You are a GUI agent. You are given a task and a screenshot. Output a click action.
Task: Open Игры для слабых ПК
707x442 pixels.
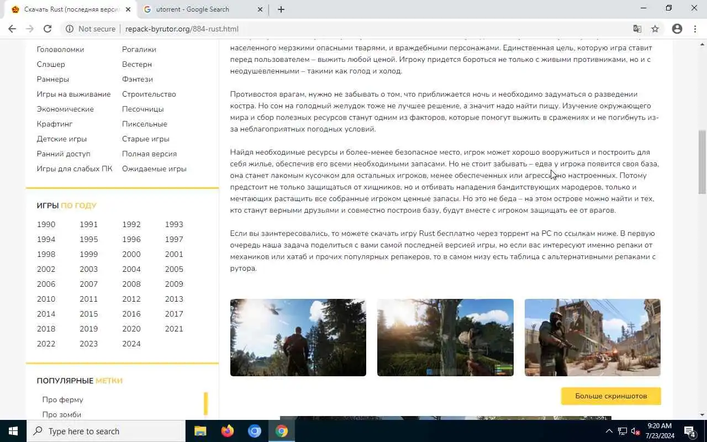(75, 169)
